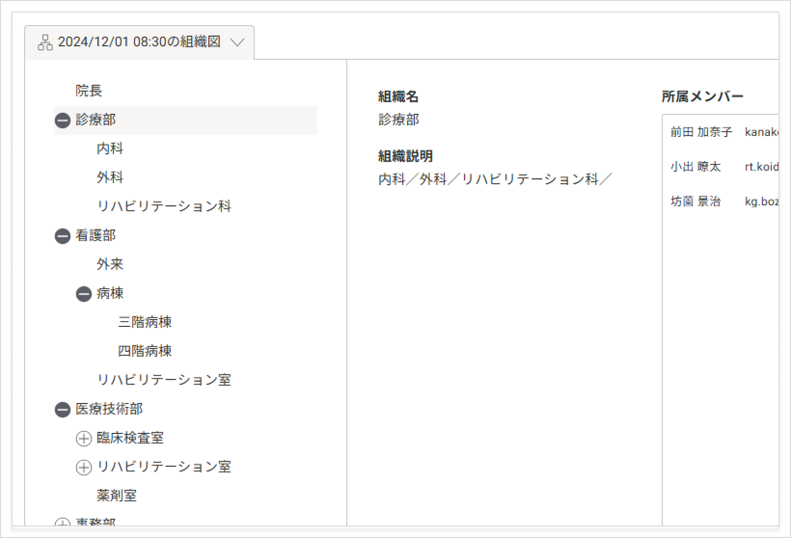Click the org chart icon in header tab

click(45, 42)
